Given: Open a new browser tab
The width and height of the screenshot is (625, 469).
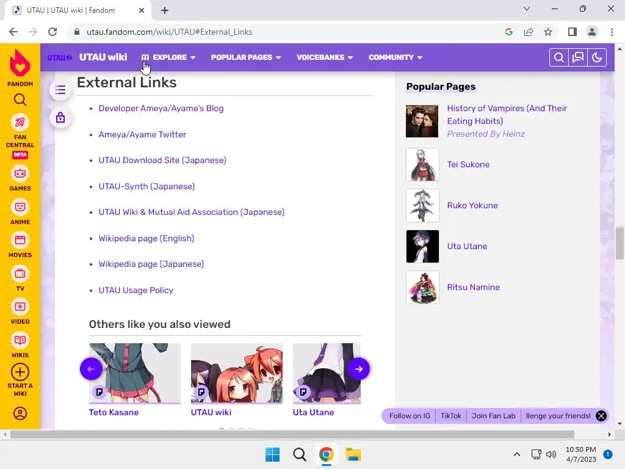Looking at the screenshot, I should point(165,10).
